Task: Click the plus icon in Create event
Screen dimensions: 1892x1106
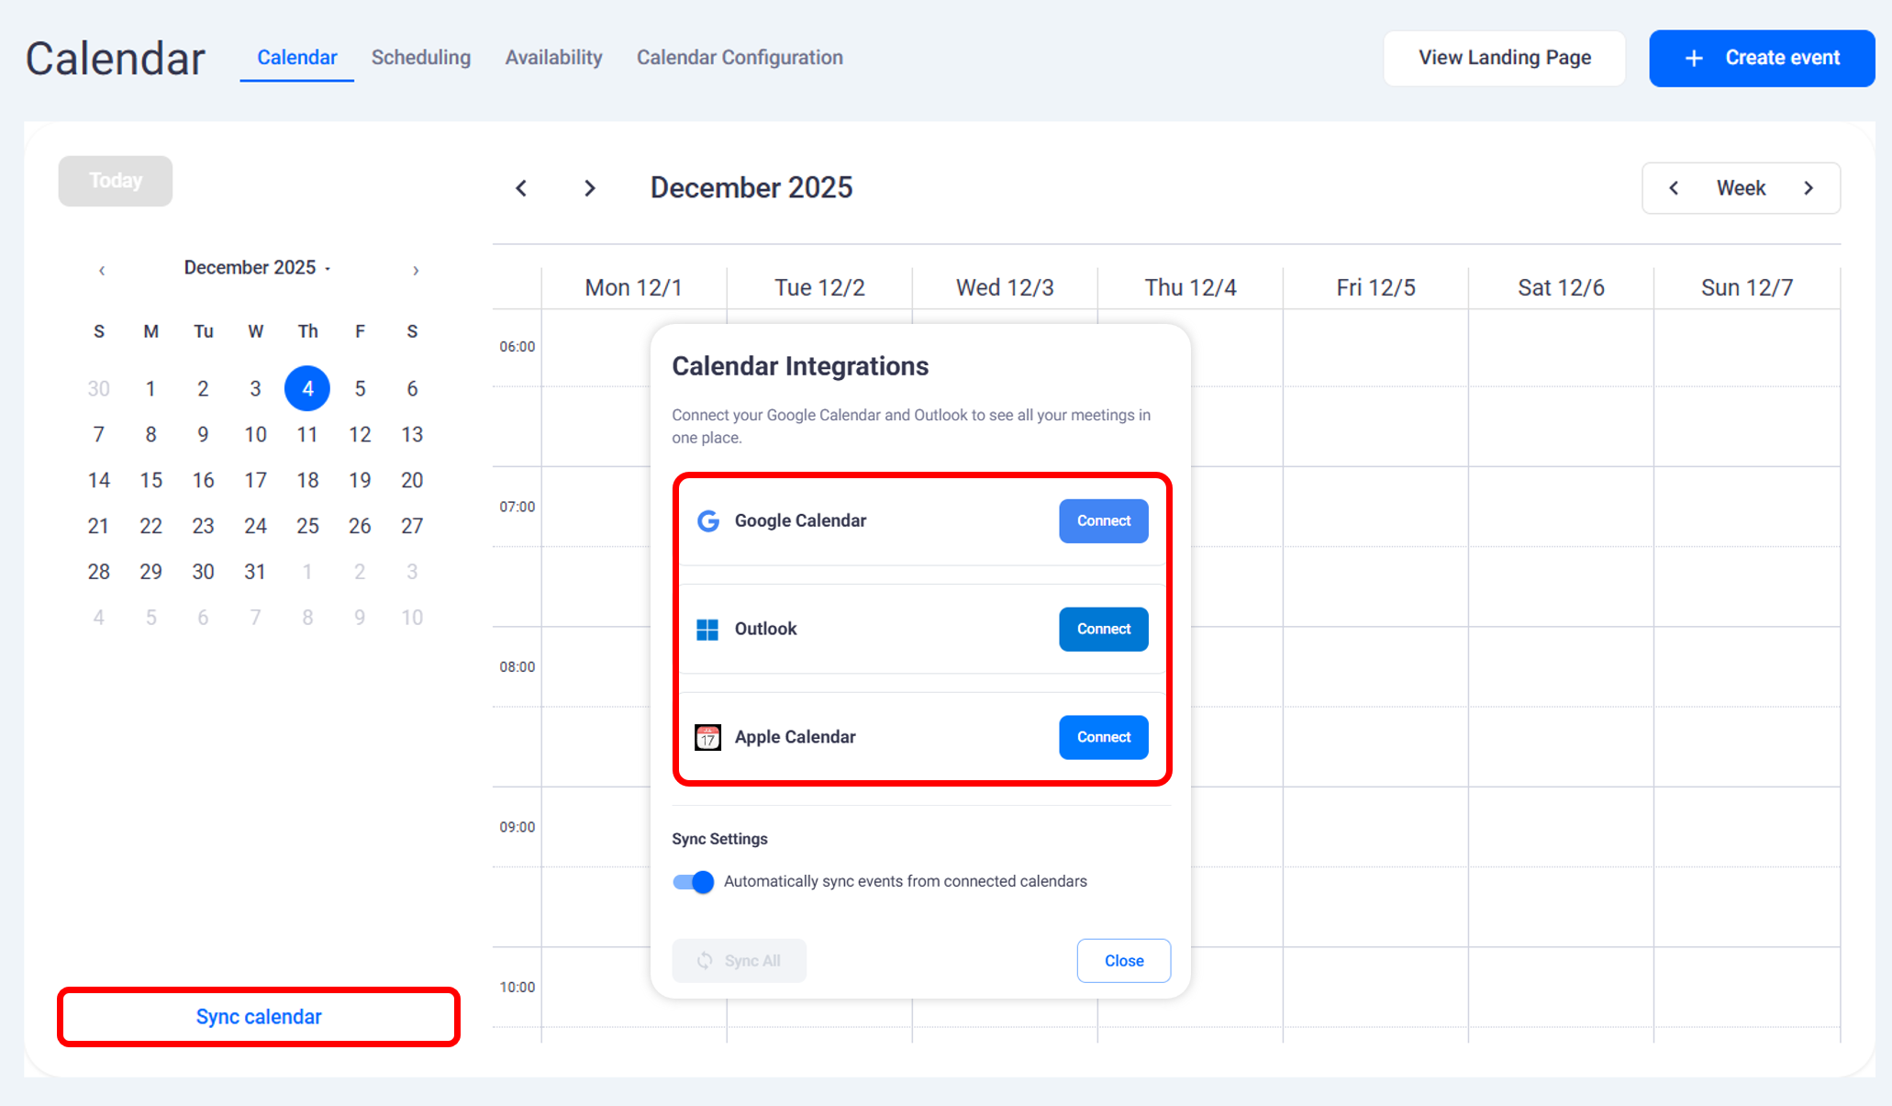Action: 1694,59
